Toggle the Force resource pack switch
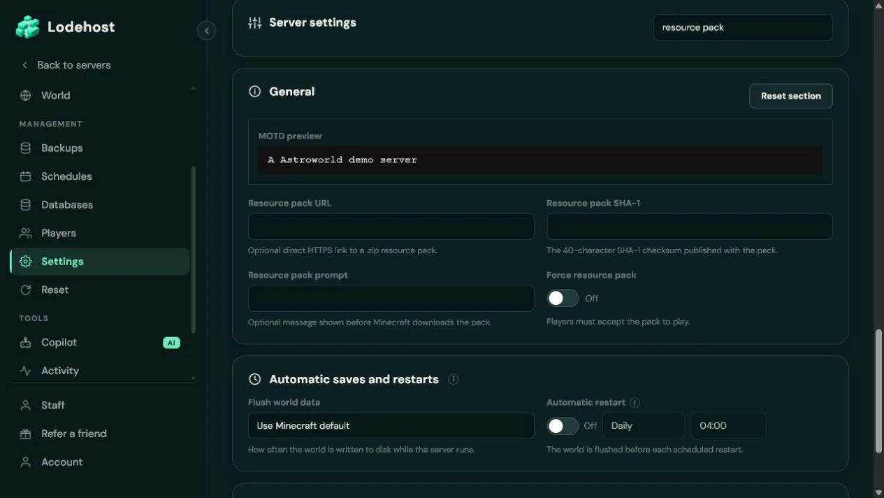The width and height of the screenshot is (884, 498). 563,298
